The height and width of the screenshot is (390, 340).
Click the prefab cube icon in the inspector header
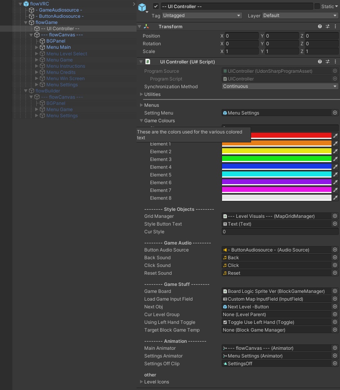point(142,7)
